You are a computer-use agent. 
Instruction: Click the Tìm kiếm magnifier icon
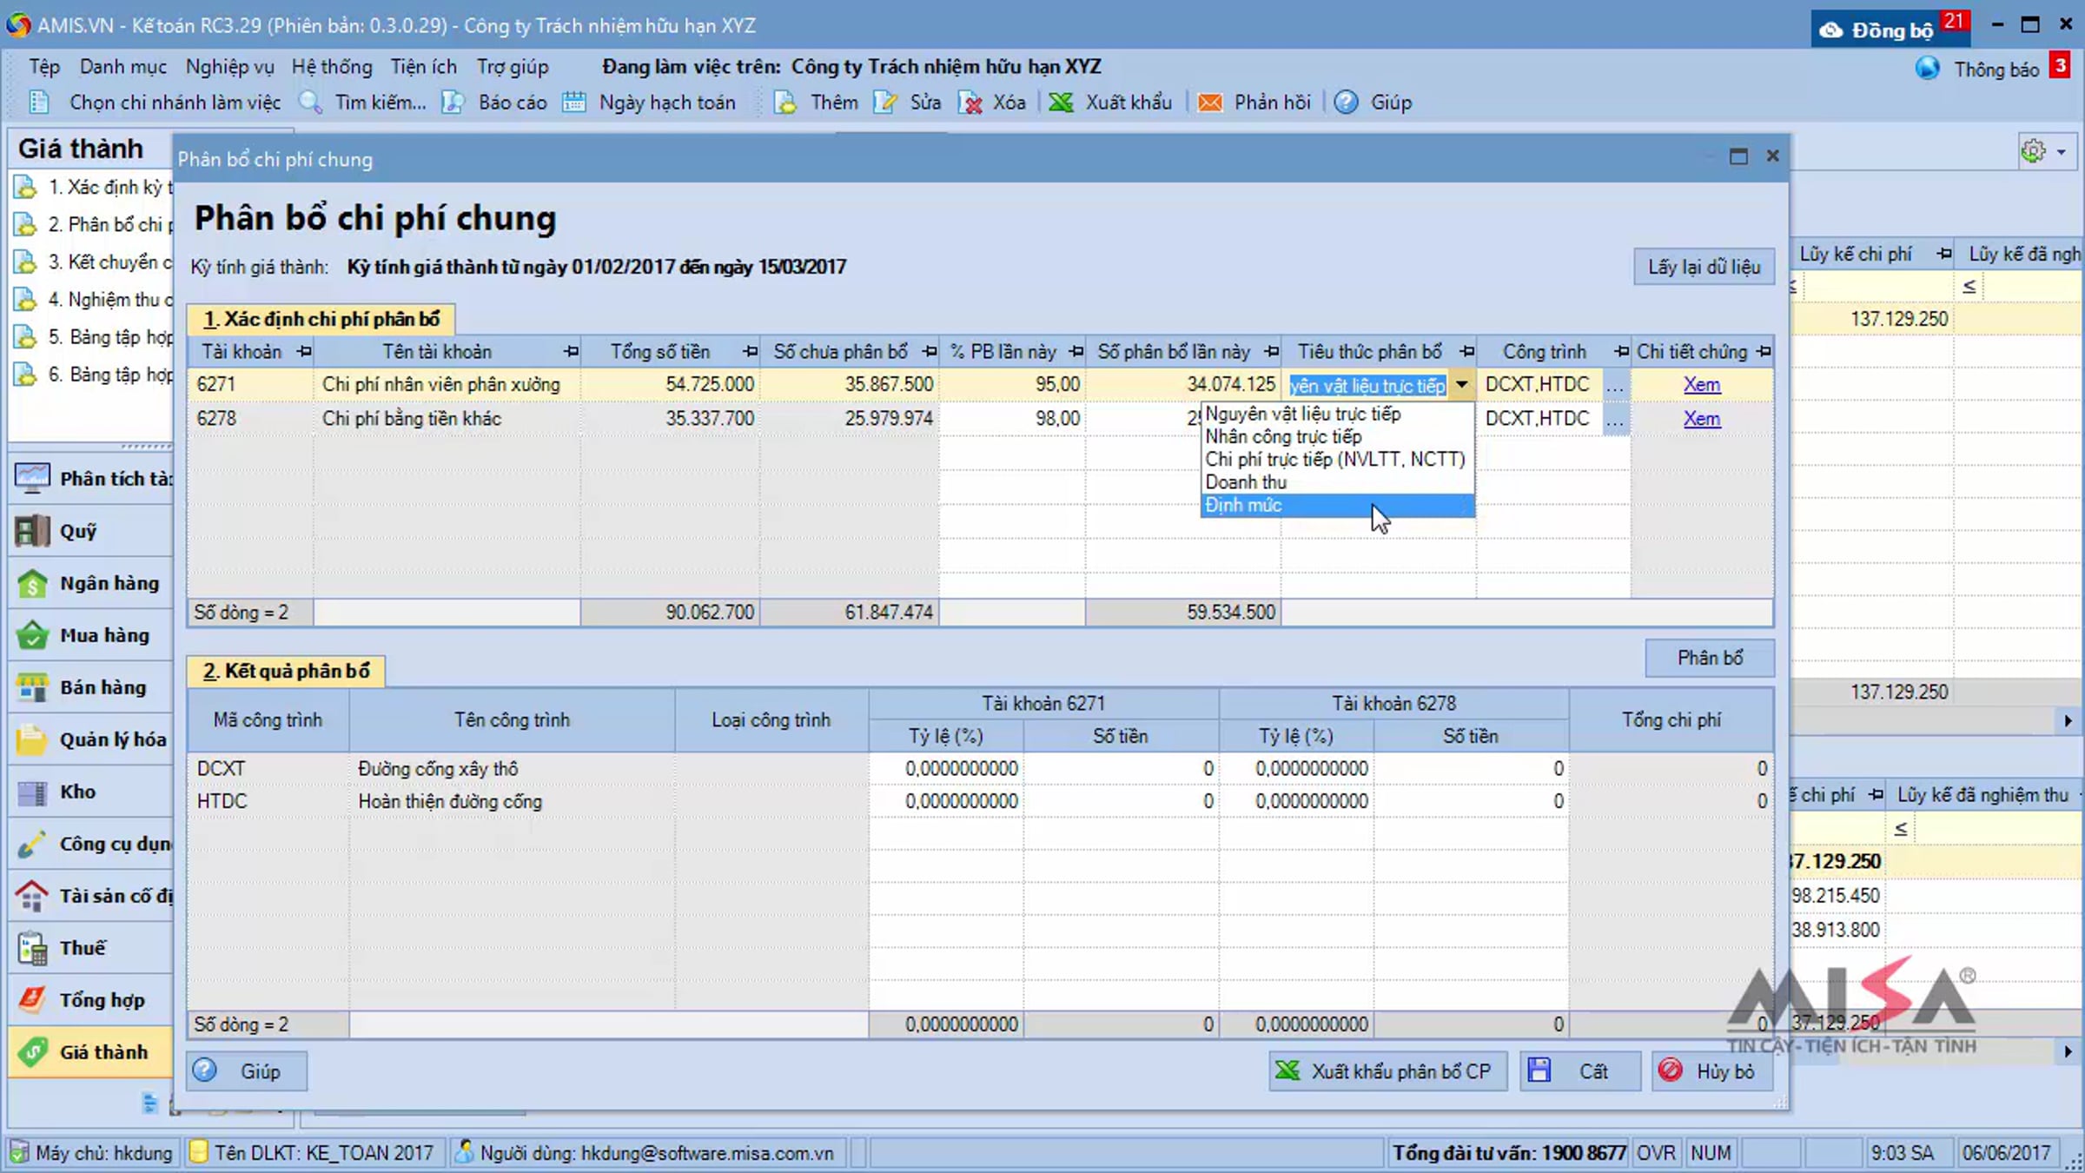(x=311, y=103)
